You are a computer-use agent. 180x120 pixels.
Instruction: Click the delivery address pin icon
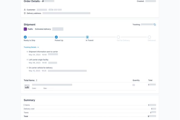click(25, 13)
